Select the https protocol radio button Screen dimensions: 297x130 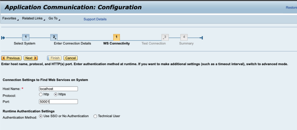56,94
